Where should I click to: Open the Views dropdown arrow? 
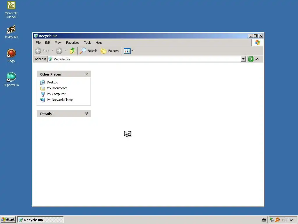(x=132, y=51)
